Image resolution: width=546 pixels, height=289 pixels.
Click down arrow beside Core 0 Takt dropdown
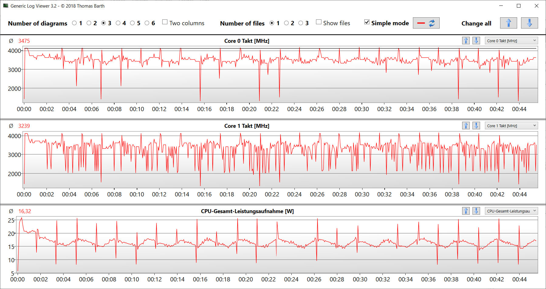point(476,41)
